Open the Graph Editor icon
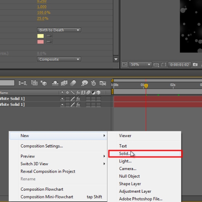The height and width of the screenshot is (202, 202). [103, 83]
